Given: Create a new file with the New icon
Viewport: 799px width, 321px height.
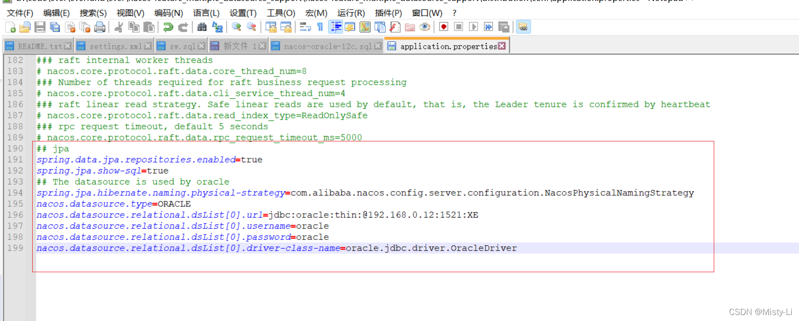Looking at the screenshot, I should (10, 27).
